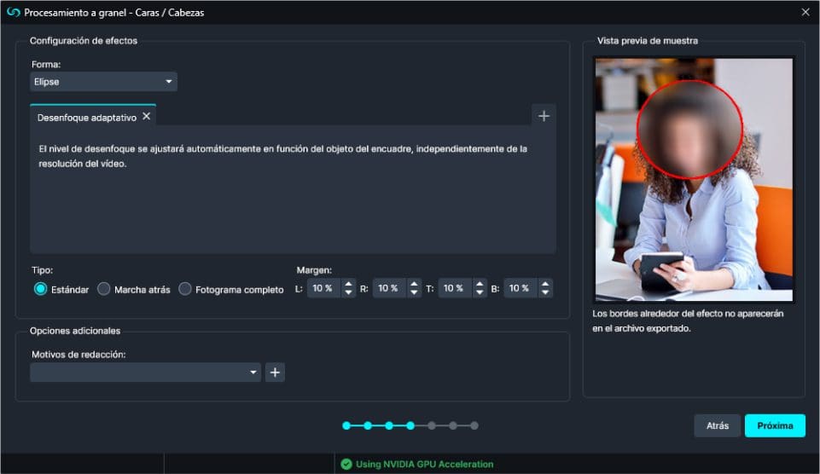Click the first wizard progress step dot

click(x=346, y=425)
